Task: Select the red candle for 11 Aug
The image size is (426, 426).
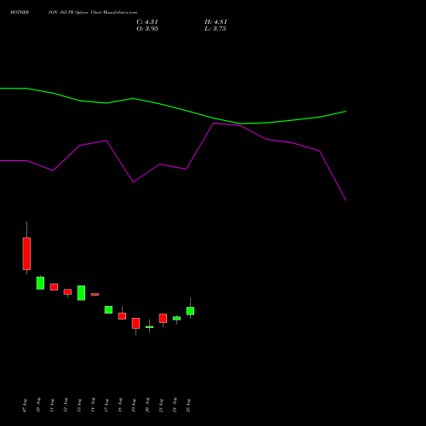Action: point(54,287)
